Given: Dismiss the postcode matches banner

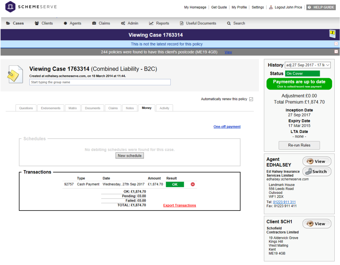Looking at the screenshot, I should click(x=337, y=52).
